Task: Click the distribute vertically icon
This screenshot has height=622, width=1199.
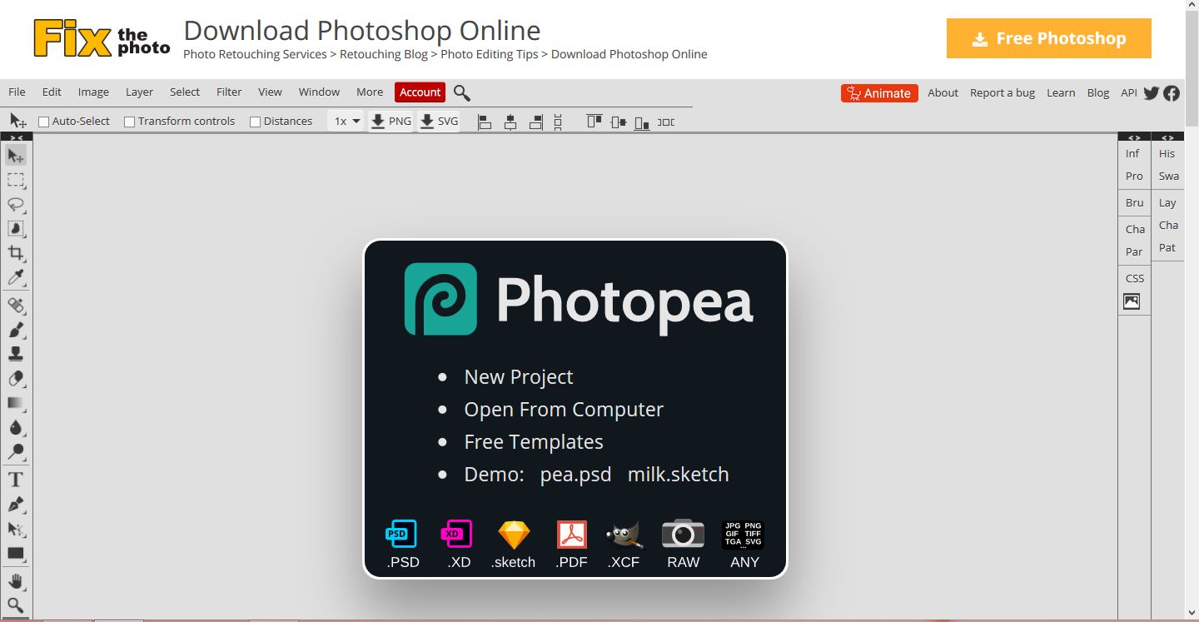Action: click(x=558, y=122)
